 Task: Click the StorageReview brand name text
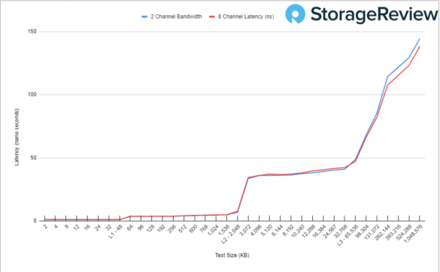pyautogui.click(x=374, y=14)
